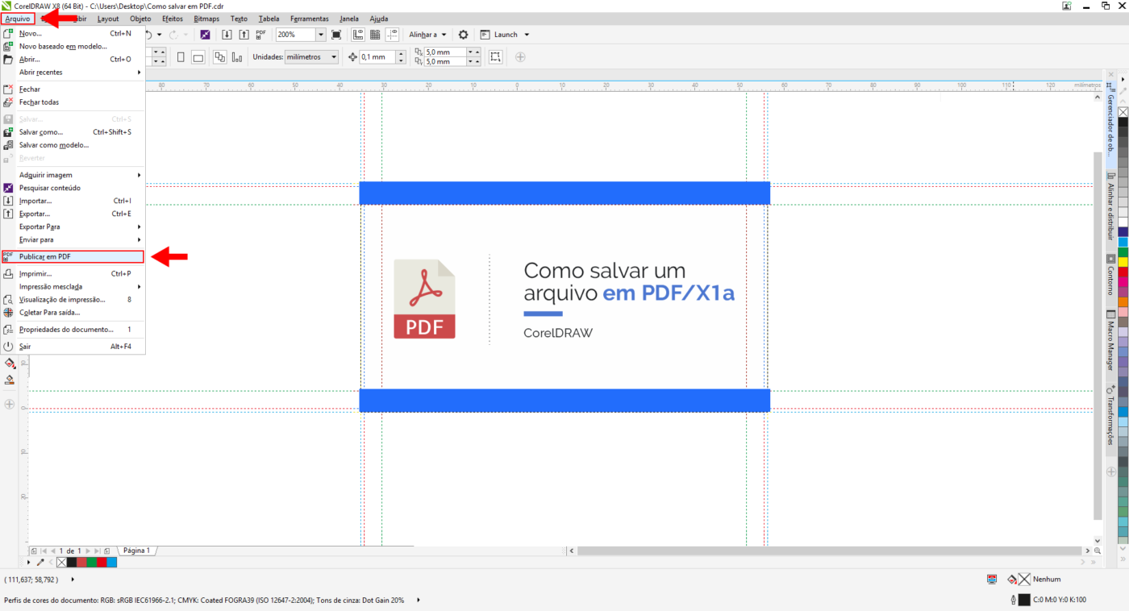The width and height of the screenshot is (1129, 611).
Task: Open the zoom level 200% dropdown
Action: pyautogui.click(x=320, y=35)
